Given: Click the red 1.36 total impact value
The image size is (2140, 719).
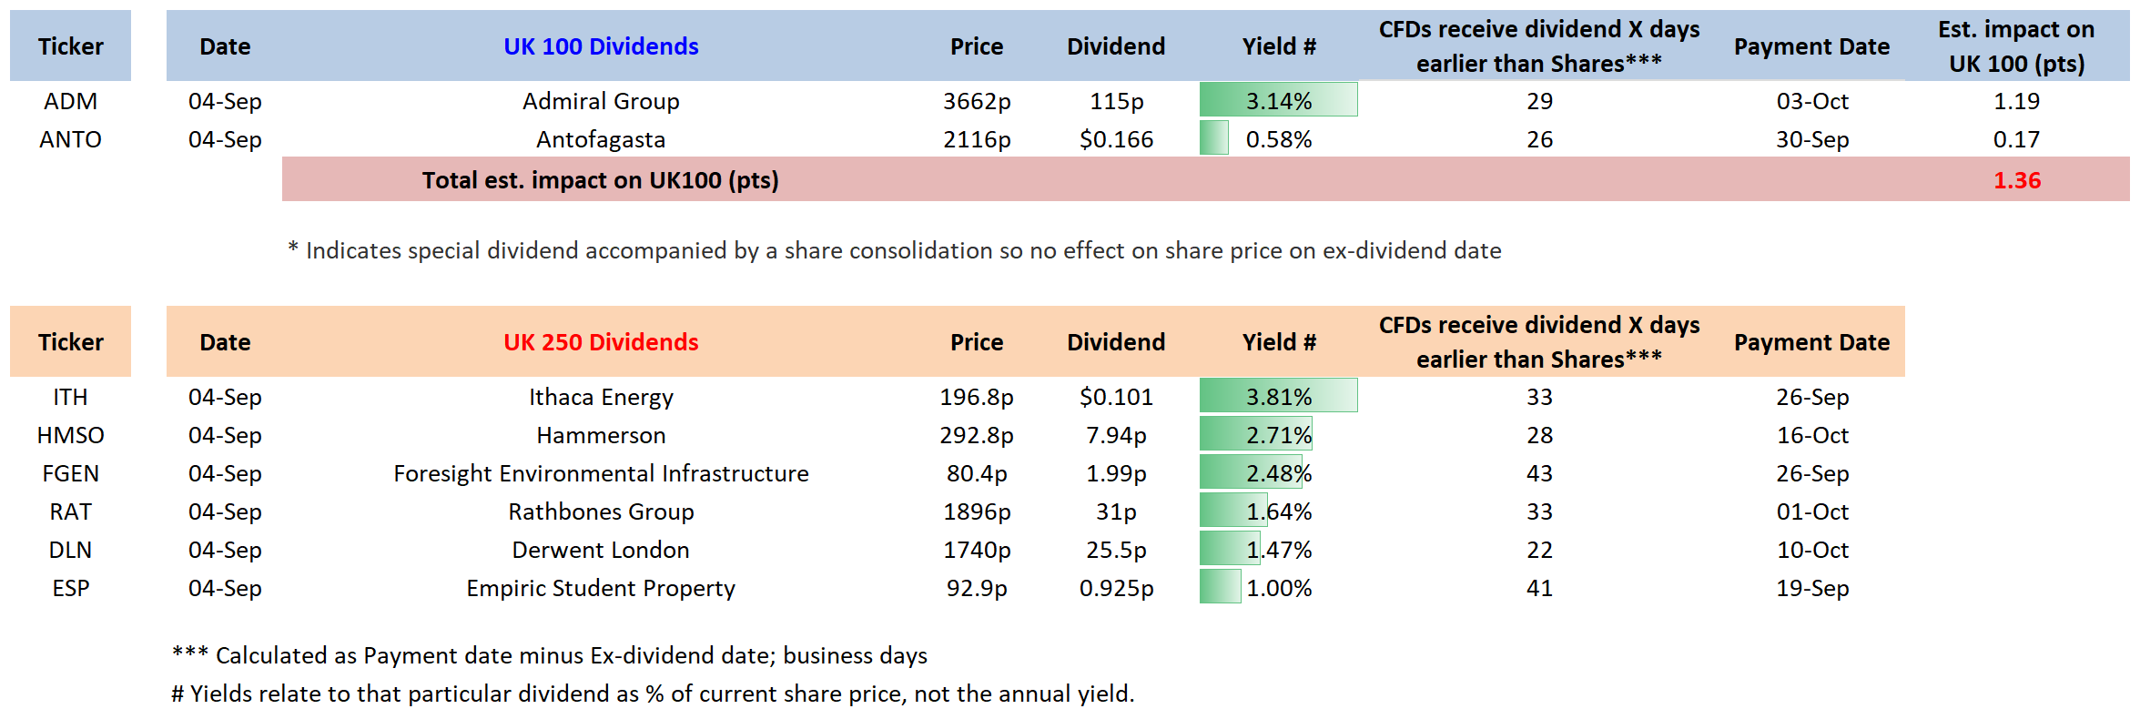Looking at the screenshot, I should (2016, 180).
